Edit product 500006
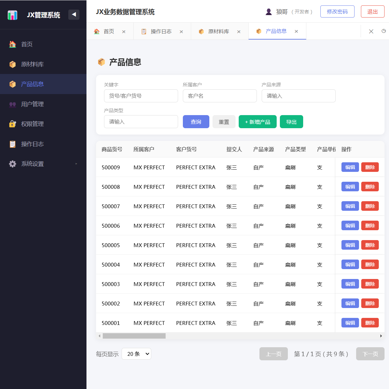The width and height of the screenshot is (389, 389). 350,225
